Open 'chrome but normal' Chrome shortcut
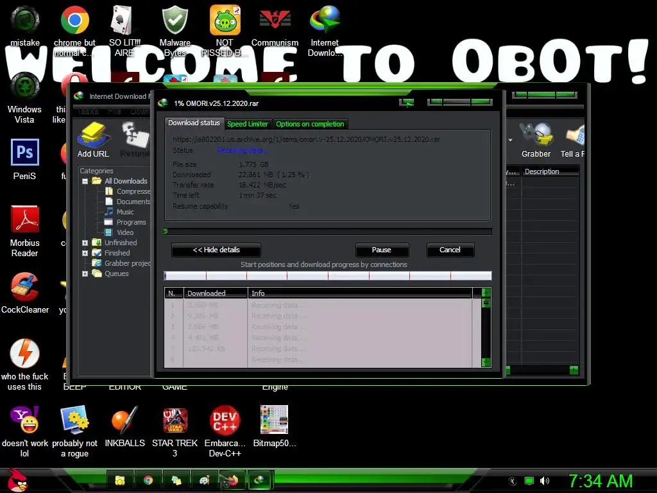657x493 pixels. click(x=74, y=31)
